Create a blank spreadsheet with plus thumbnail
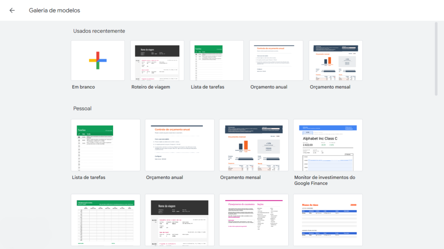 pos(98,61)
